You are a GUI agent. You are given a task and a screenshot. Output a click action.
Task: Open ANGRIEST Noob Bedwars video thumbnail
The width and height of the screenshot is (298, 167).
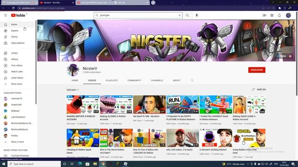pyautogui.click(x=216, y=104)
